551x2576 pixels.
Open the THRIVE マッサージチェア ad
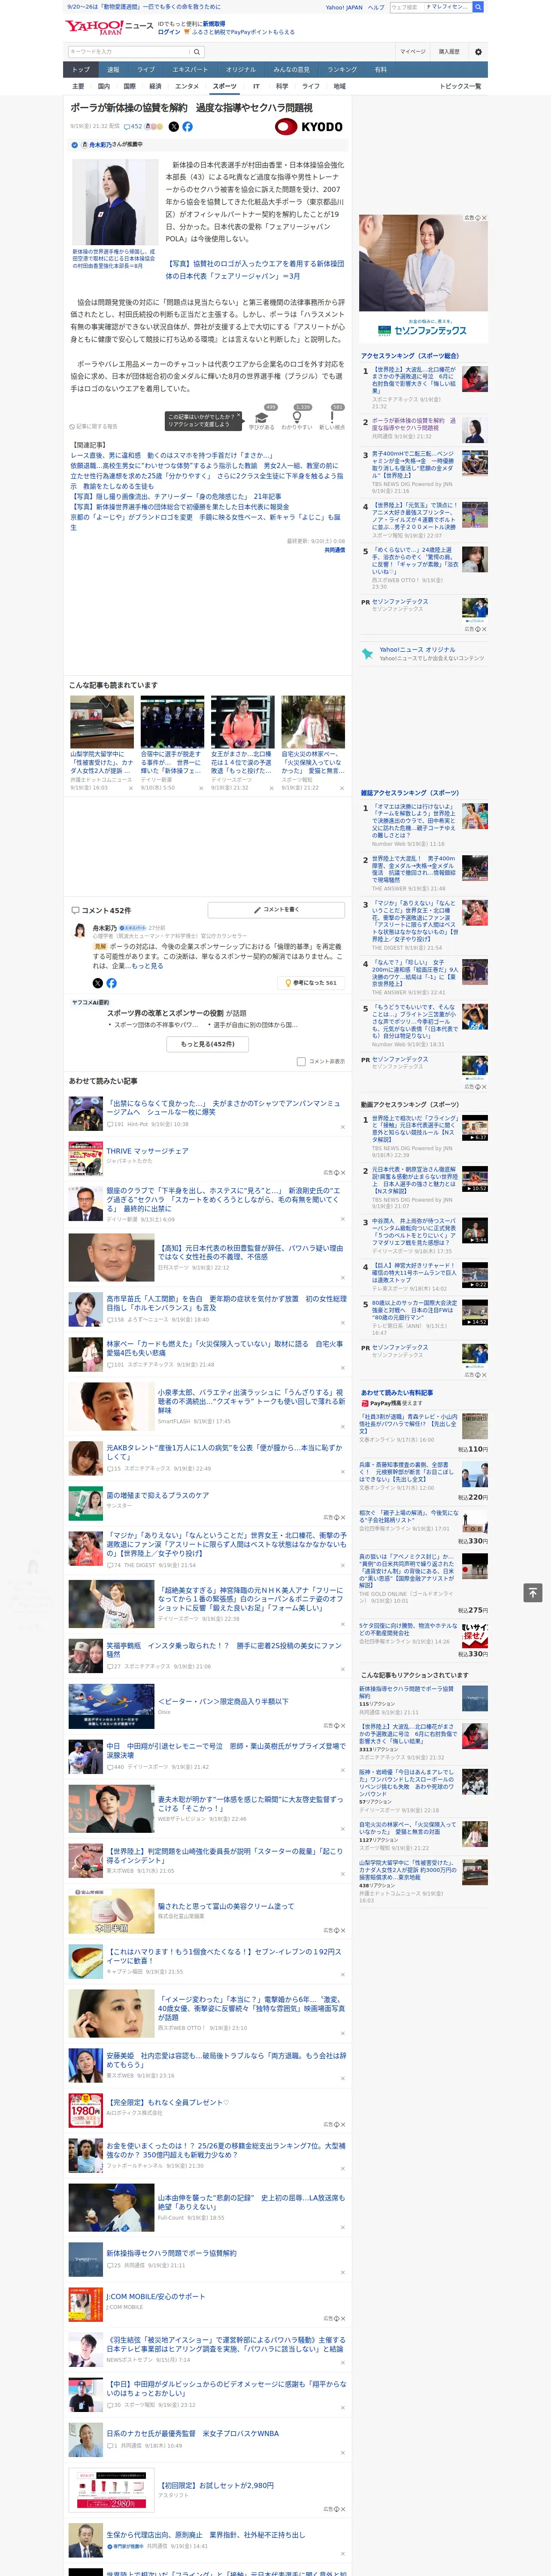pyautogui.click(x=147, y=1151)
